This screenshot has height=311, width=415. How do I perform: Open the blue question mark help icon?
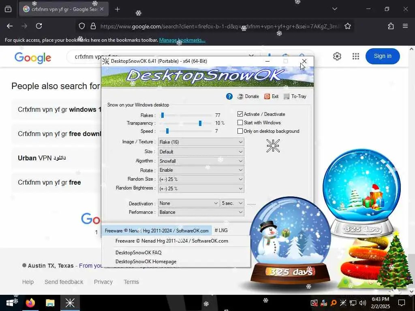[x=229, y=96]
